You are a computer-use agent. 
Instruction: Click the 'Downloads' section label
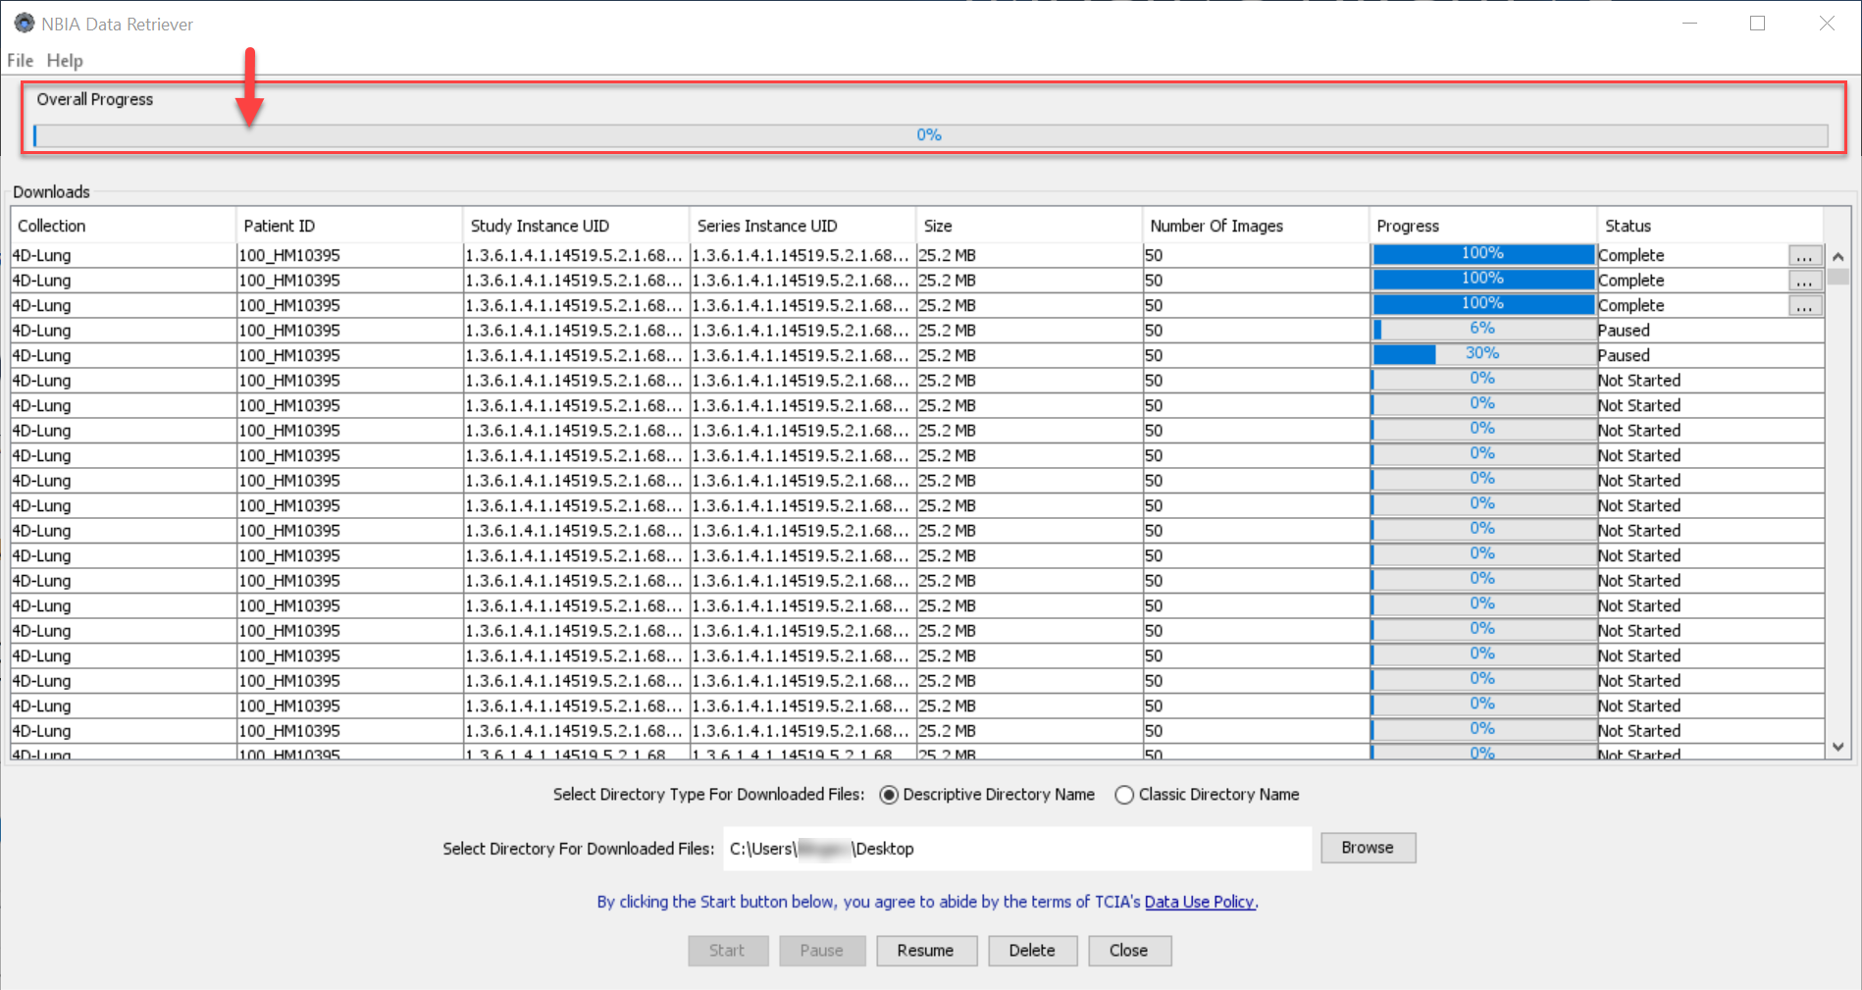(51, 192)
